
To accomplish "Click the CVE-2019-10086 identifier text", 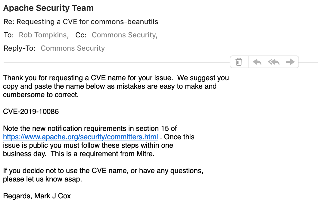I will pos(31,112).
